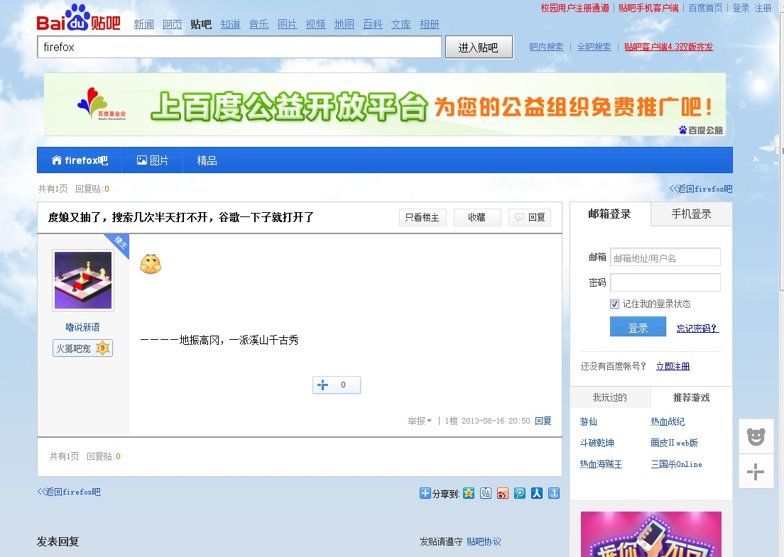Switch to 推荐游戏 tab
The height and width of the screenshot is (557, 784).
tap(692, 397)
